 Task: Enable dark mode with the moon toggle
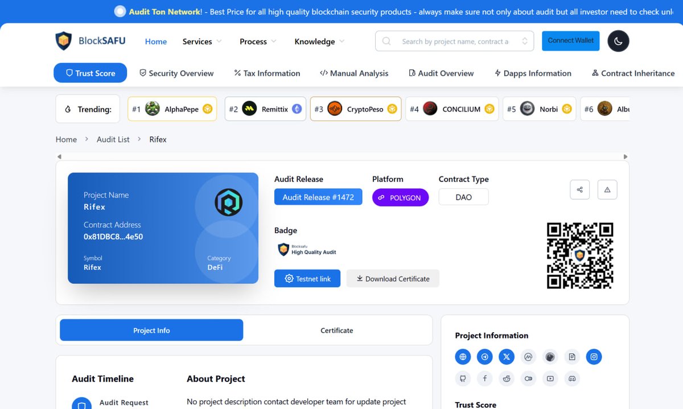click(x=618, y=41)
